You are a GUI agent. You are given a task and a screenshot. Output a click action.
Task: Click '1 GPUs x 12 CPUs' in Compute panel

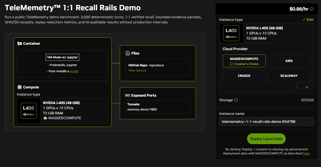pos(58,108)
